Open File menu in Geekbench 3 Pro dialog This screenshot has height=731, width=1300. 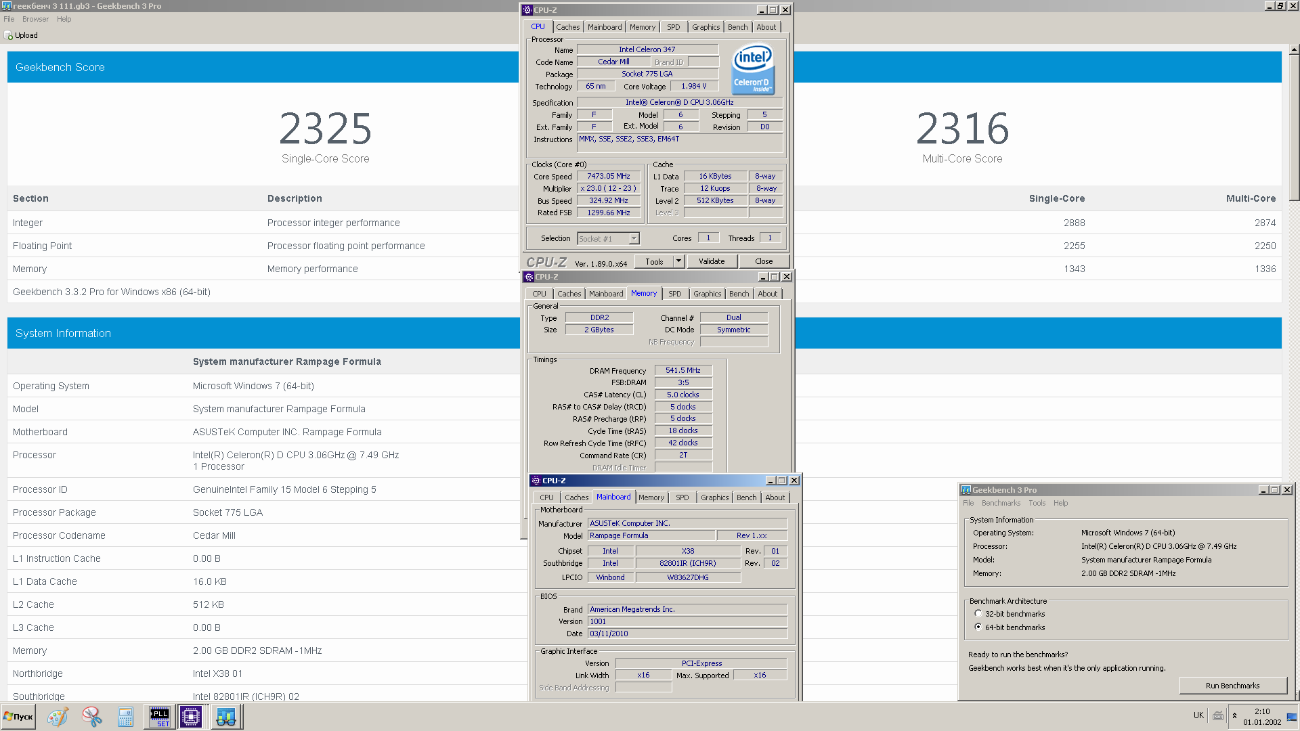pos(968,503)
